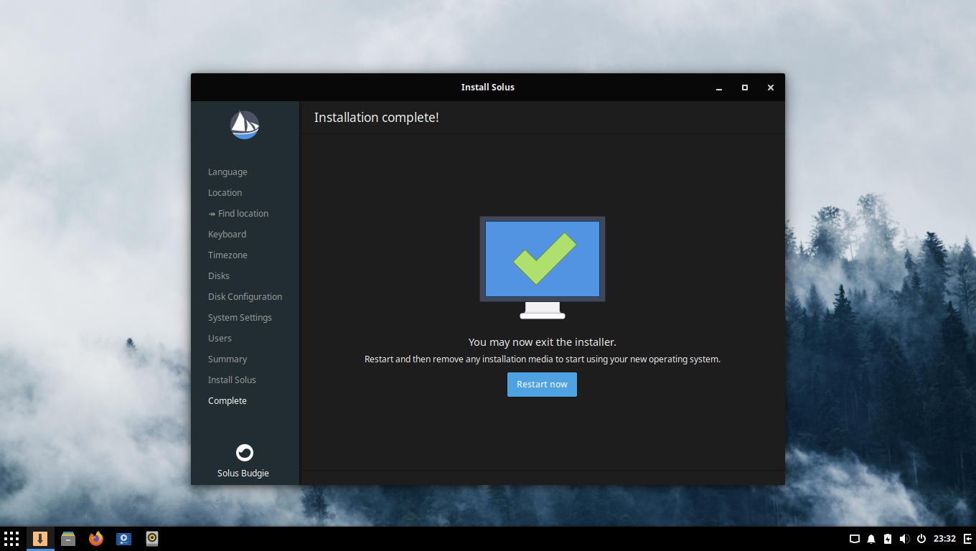
Task: Open the Budgie applications menu grid
Action: point(11,539)
